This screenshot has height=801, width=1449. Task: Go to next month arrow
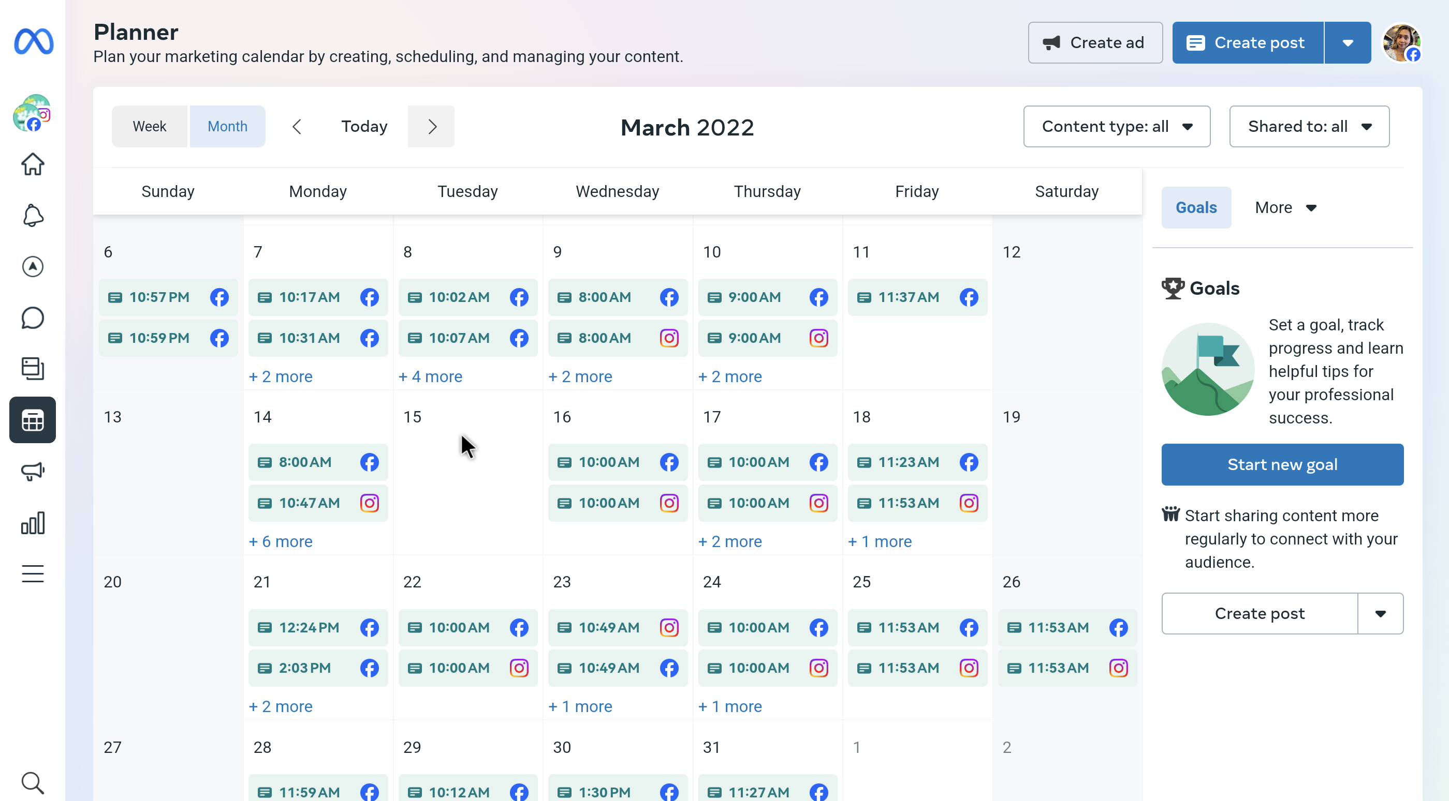pyautogui.click(x=431, y=127)
